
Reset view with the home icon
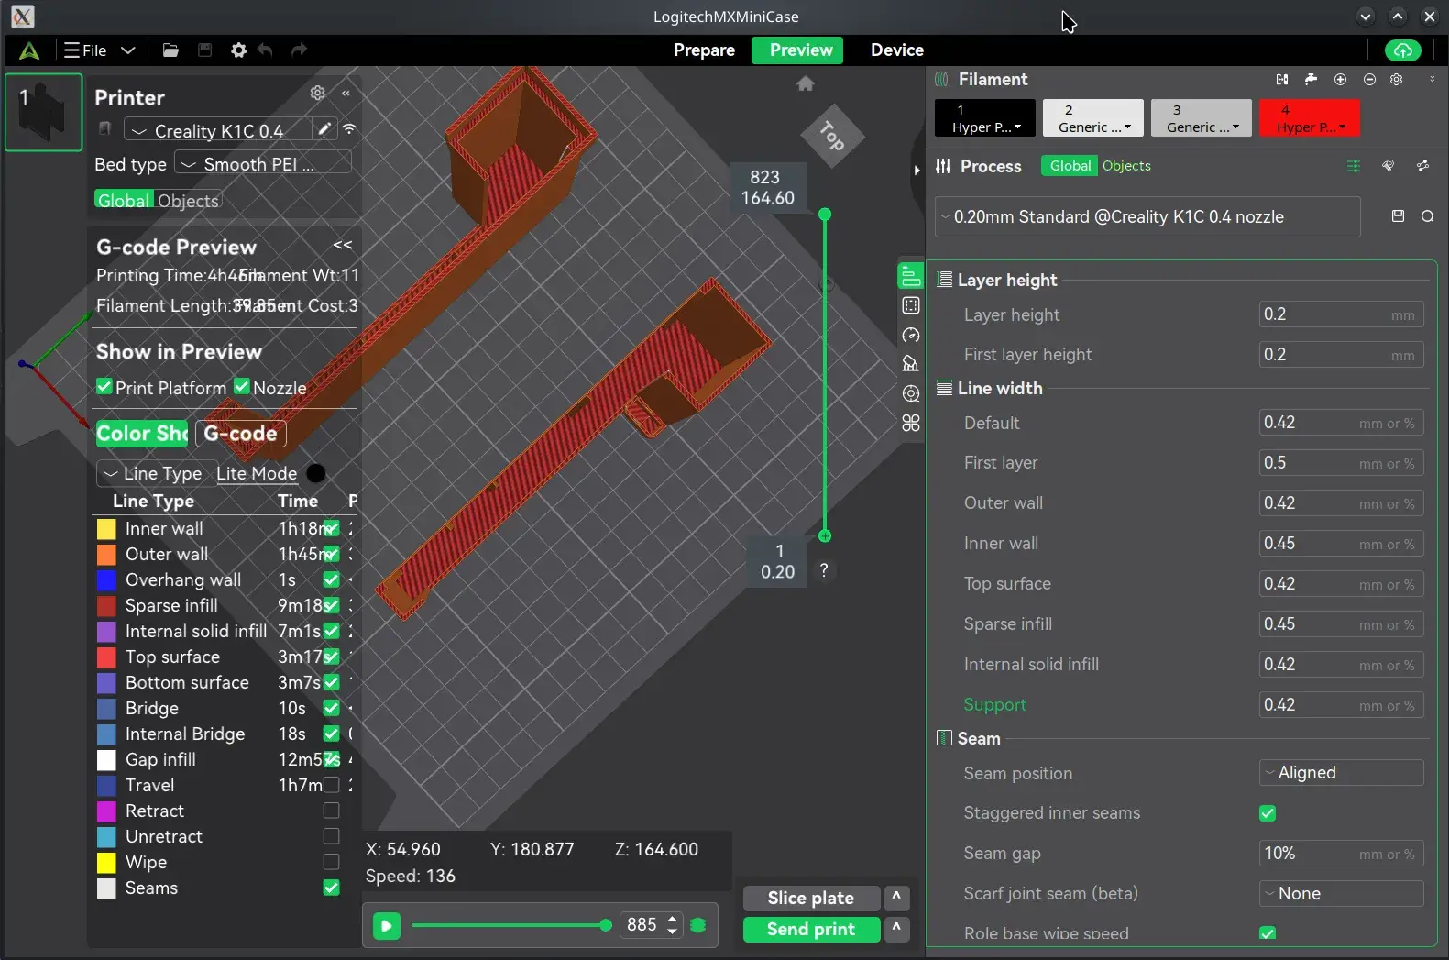806,84
